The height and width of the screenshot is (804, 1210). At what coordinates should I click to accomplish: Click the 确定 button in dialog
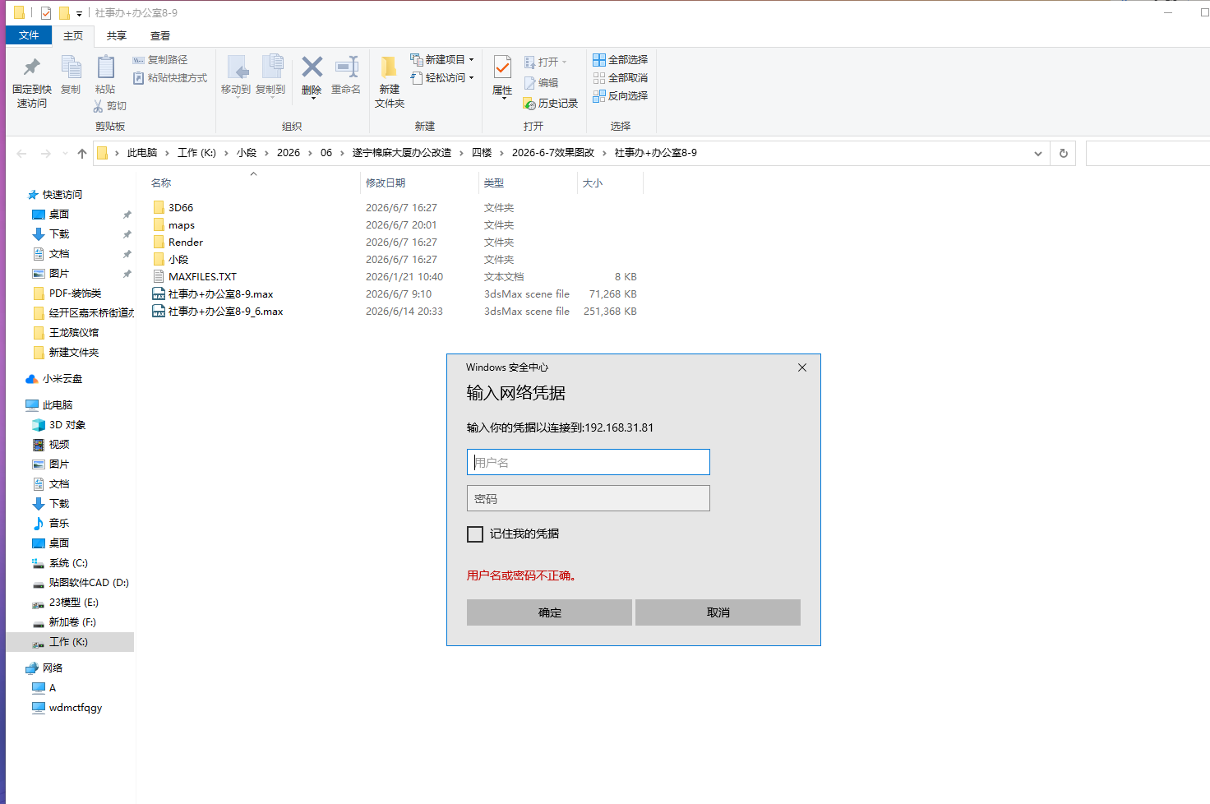point(549,612)
